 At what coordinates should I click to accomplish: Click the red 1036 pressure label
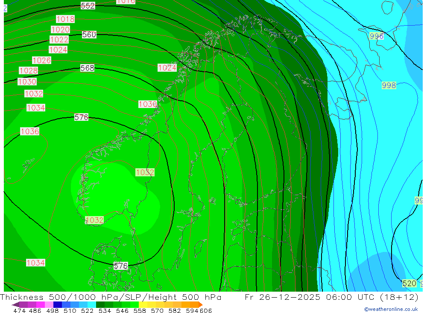tap(30, 132)
